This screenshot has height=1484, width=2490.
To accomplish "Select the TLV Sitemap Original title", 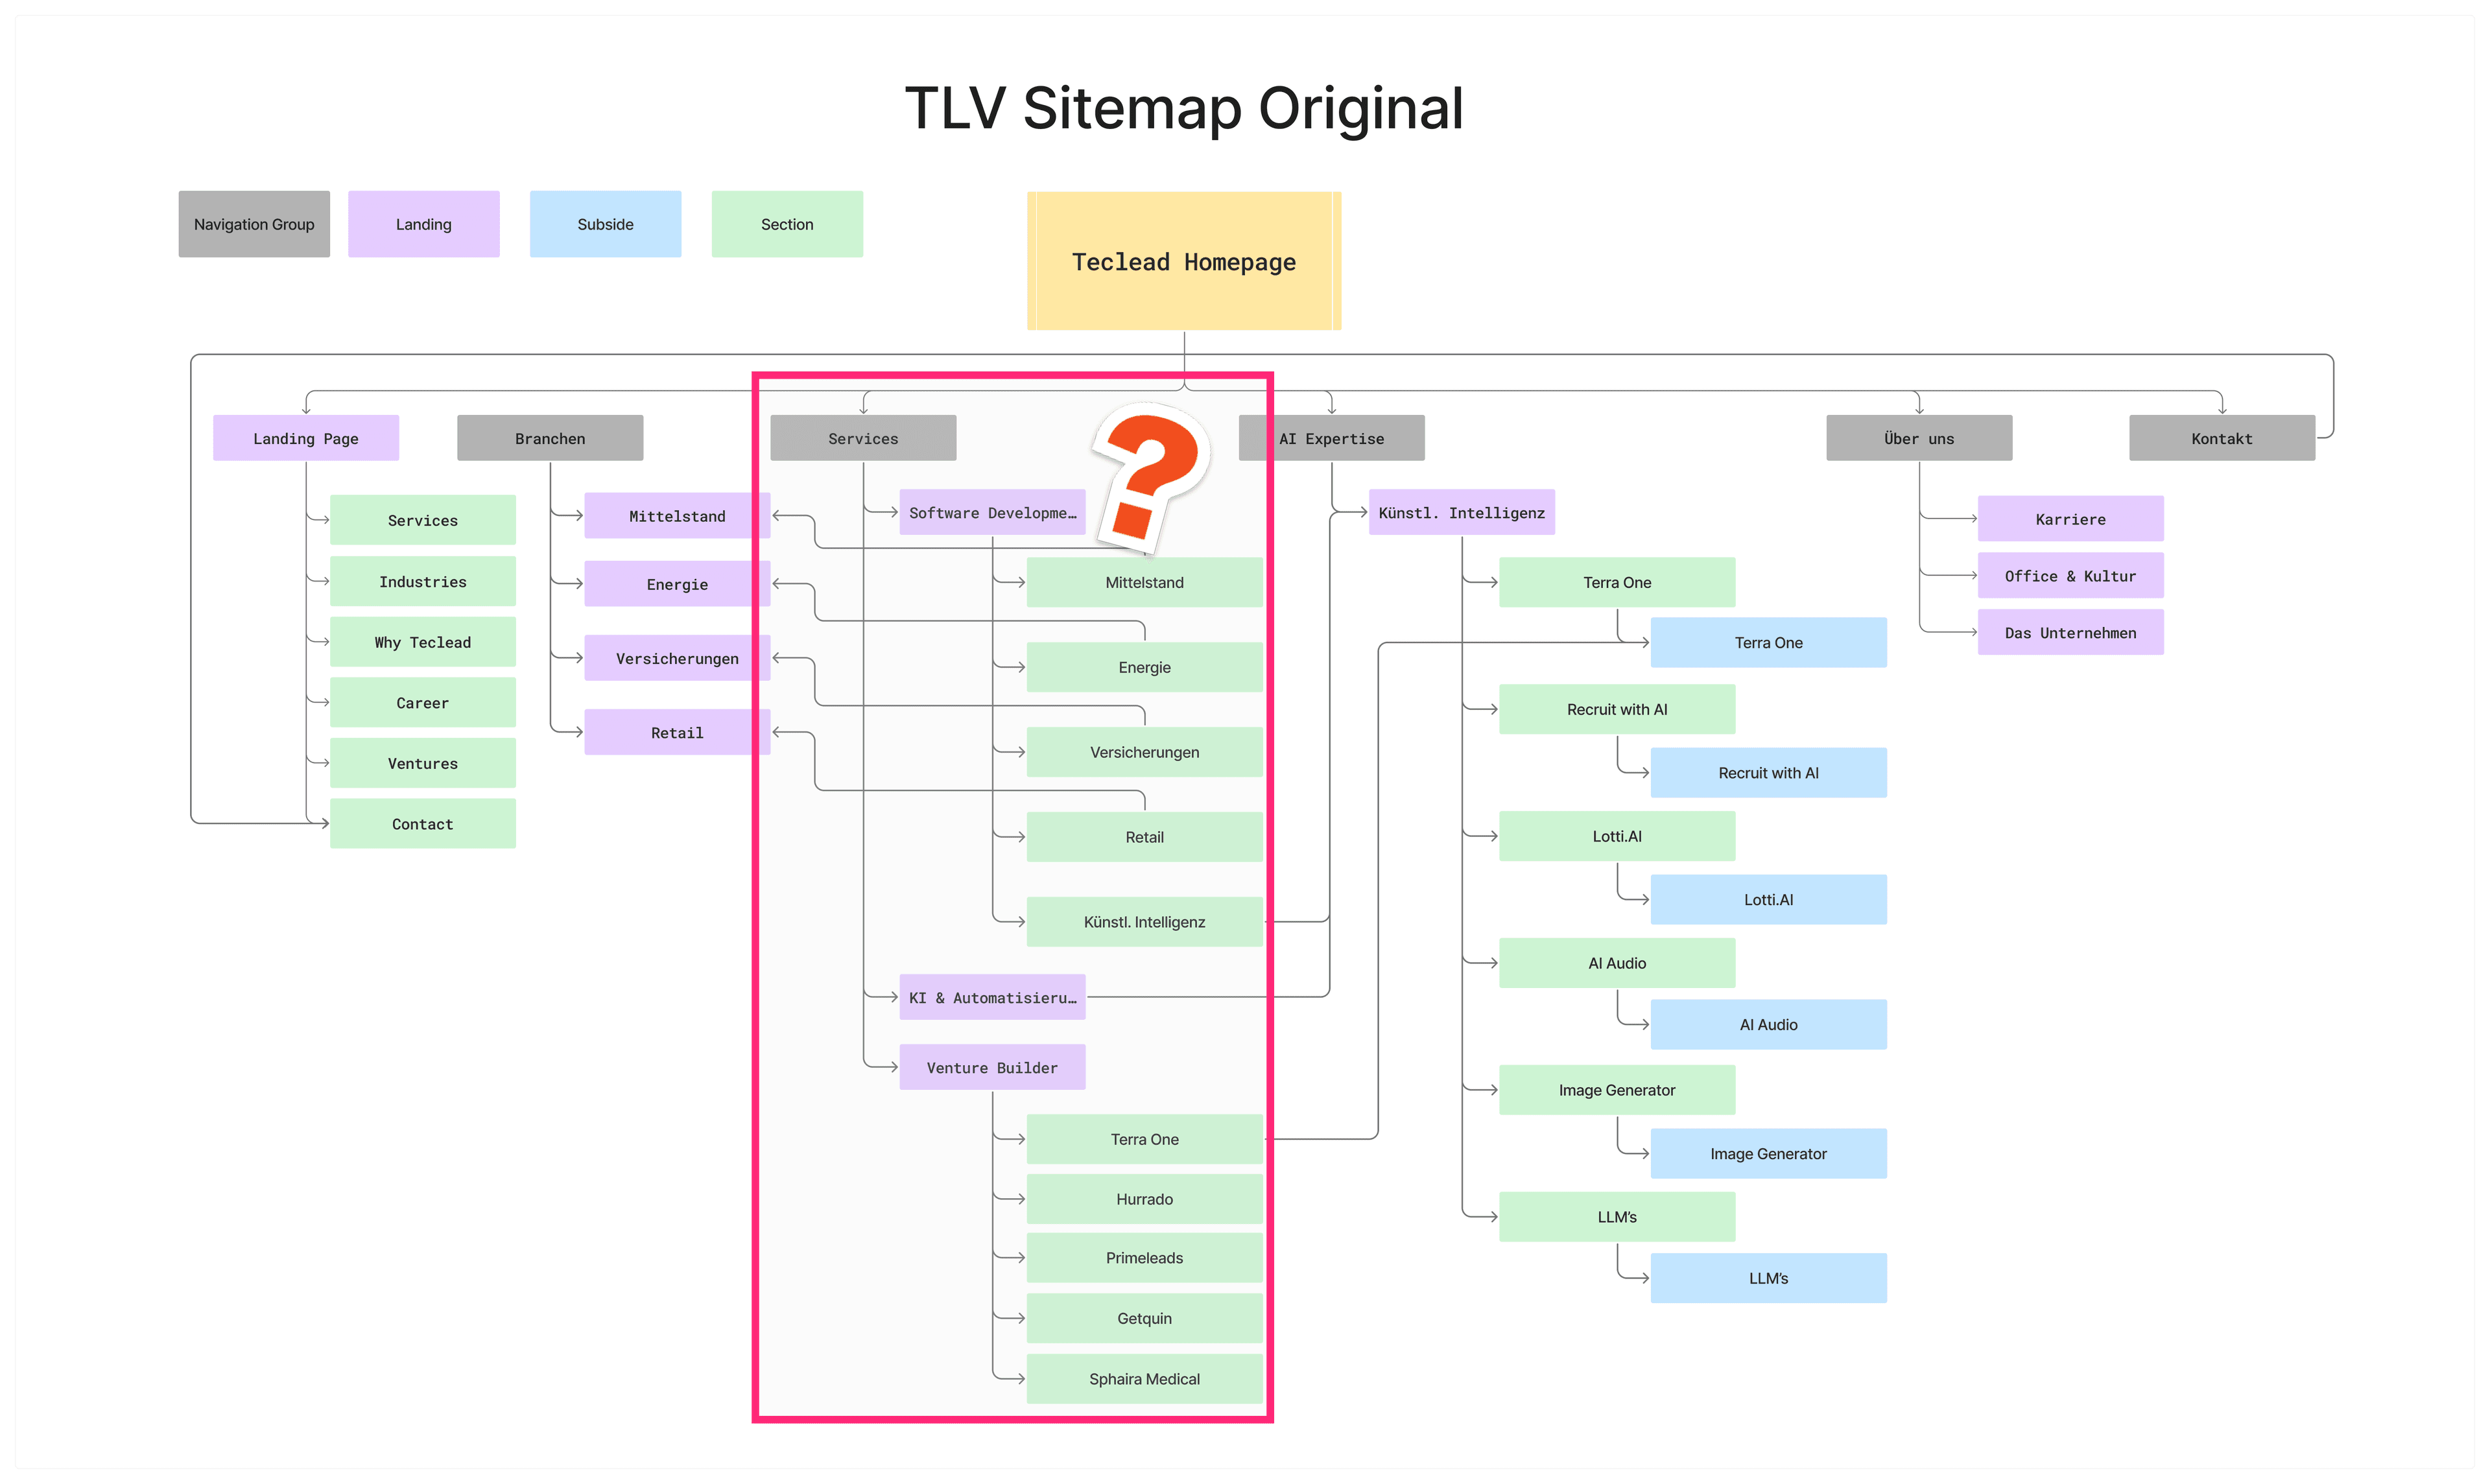I will pyautogui.click(x=1184, y=108).
